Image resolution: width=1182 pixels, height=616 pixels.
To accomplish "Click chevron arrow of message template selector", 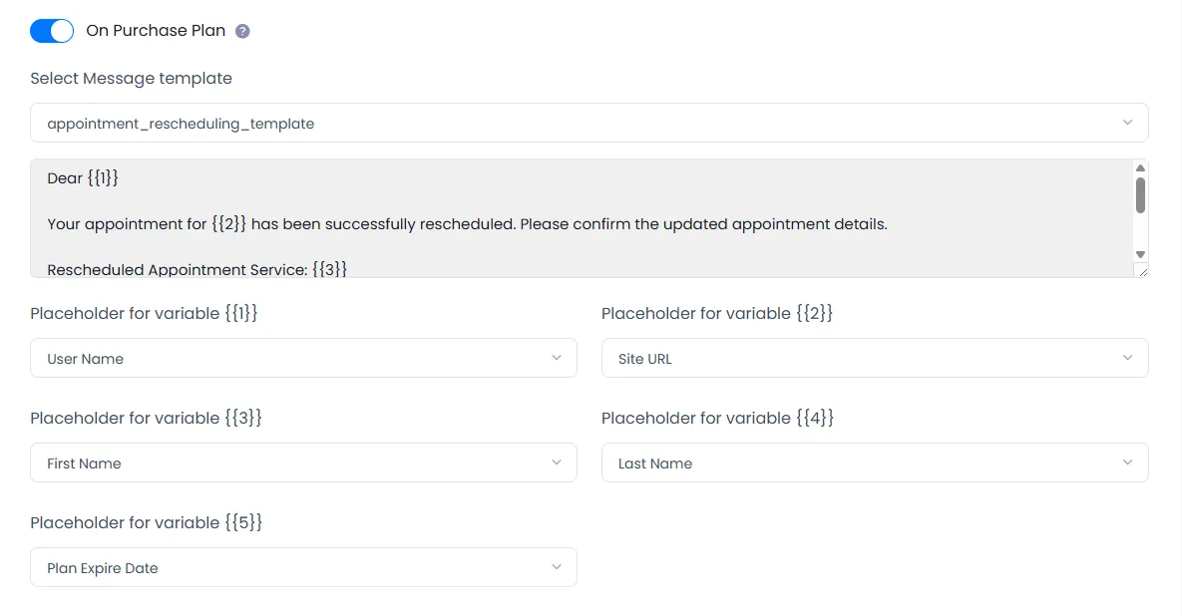I will (1127, 124).
